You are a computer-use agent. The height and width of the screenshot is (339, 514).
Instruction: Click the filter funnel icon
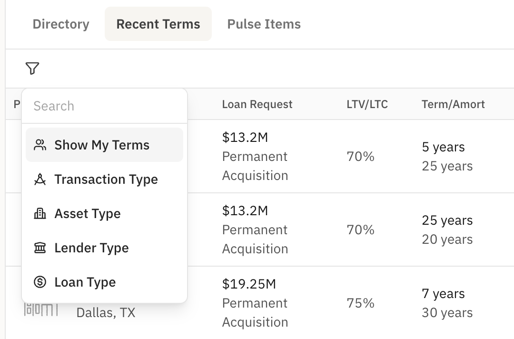[x=32, y=69]
